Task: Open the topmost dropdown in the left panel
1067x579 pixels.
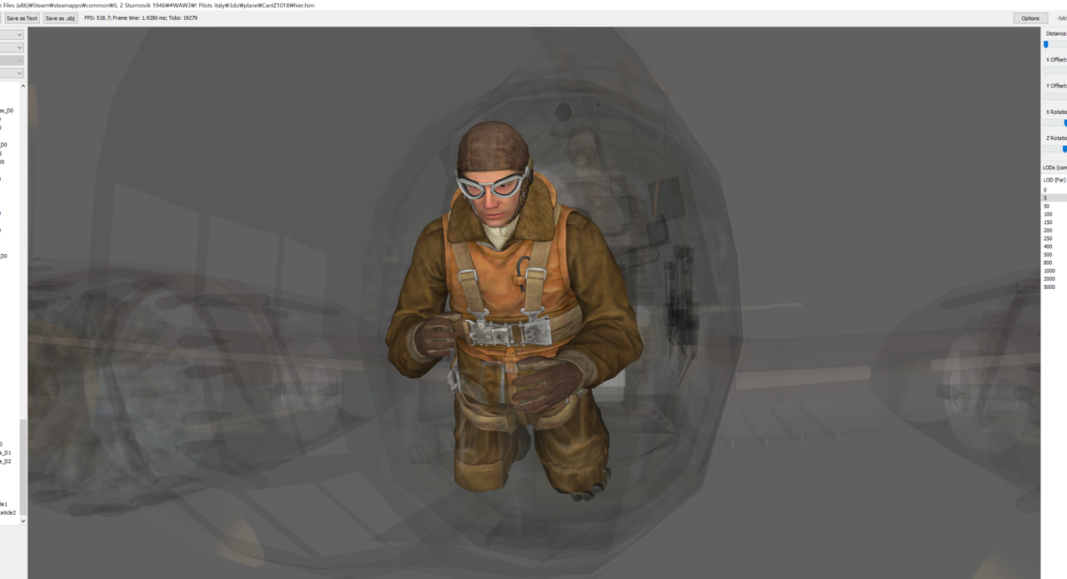Action: tap(12, 35)
